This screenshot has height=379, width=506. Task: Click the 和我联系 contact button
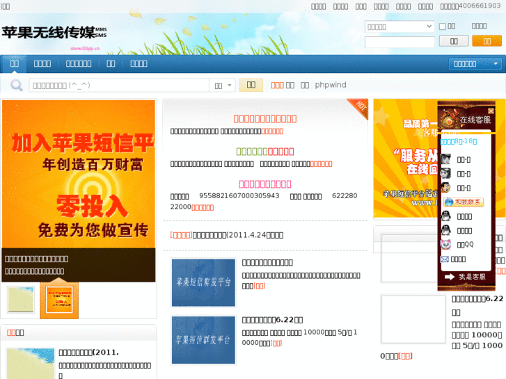point(464,202)
